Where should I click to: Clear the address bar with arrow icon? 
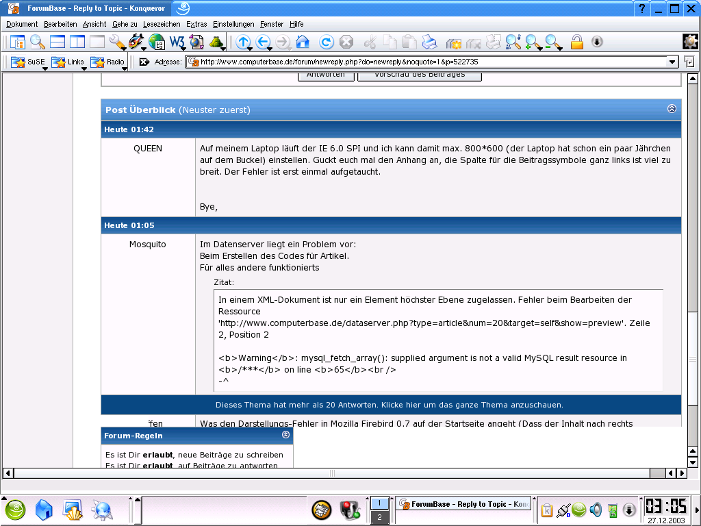[x=144, y=62]
